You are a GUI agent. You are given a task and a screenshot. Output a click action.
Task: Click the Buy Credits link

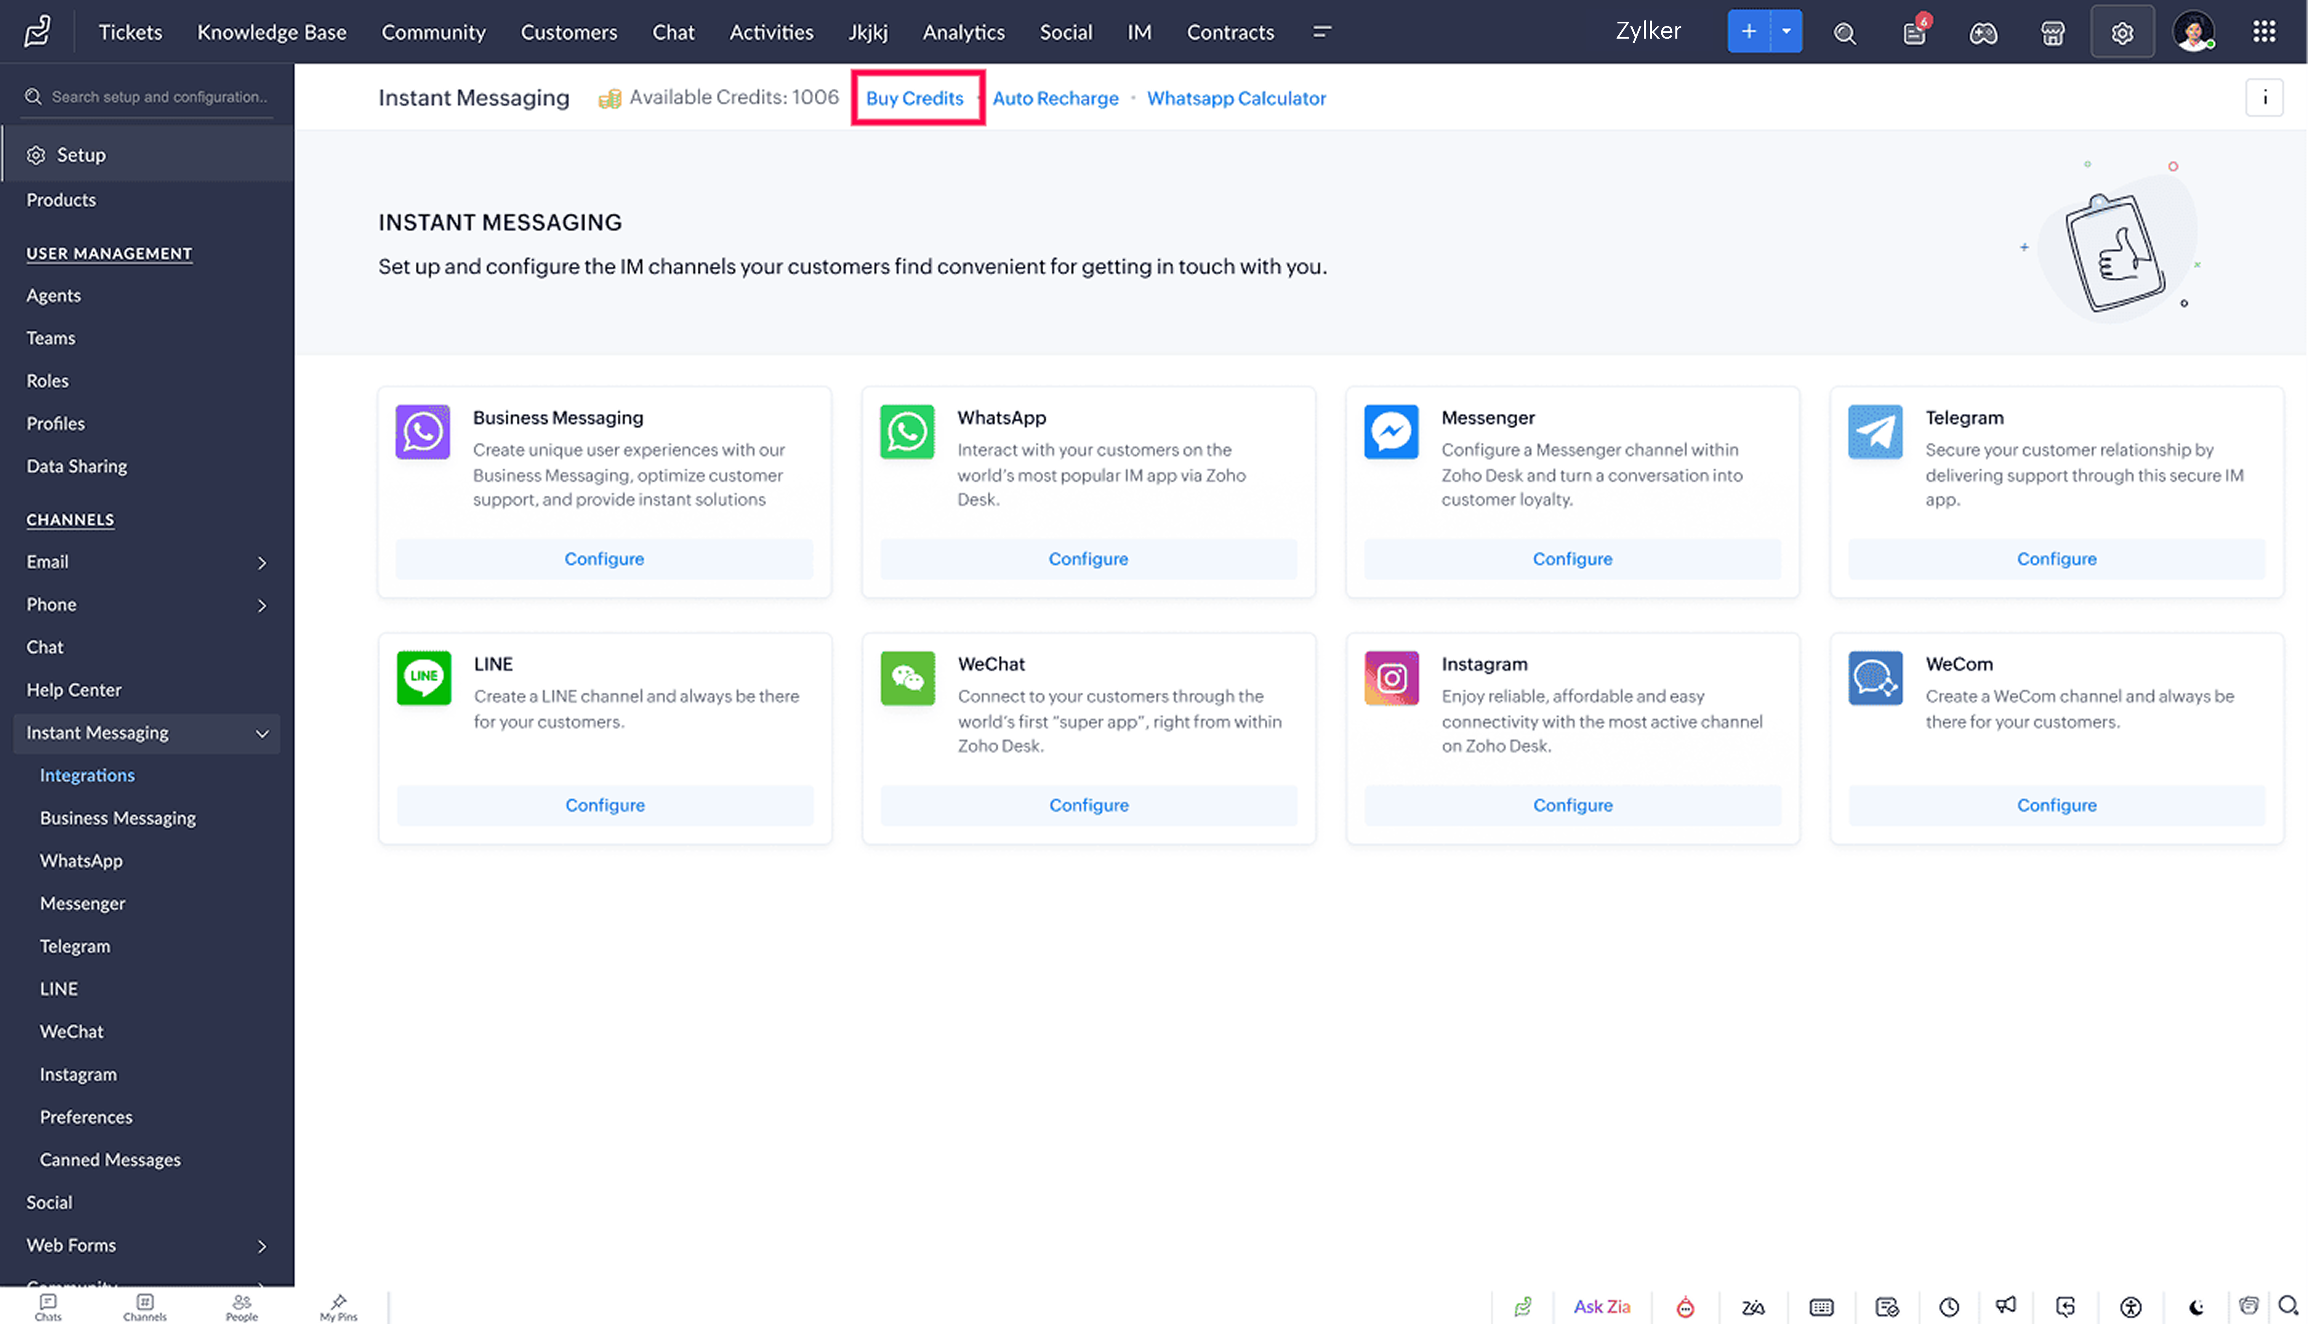[x=914, y=98]
